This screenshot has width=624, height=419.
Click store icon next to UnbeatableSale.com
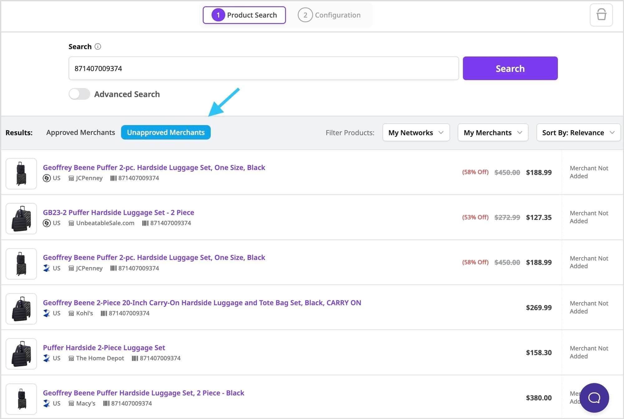(x=71, y=223)
